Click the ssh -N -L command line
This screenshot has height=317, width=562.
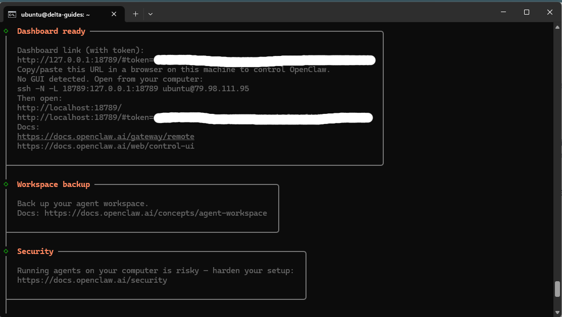click(x=133, y=89)
